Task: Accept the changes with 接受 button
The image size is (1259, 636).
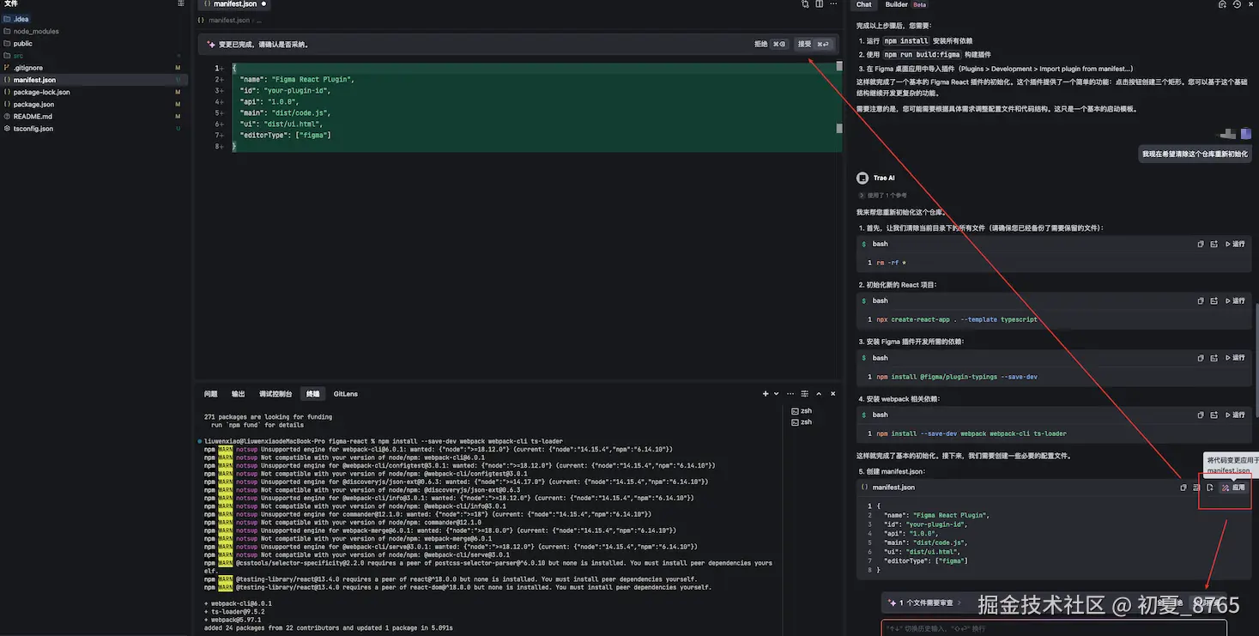Action: point(814,44)
